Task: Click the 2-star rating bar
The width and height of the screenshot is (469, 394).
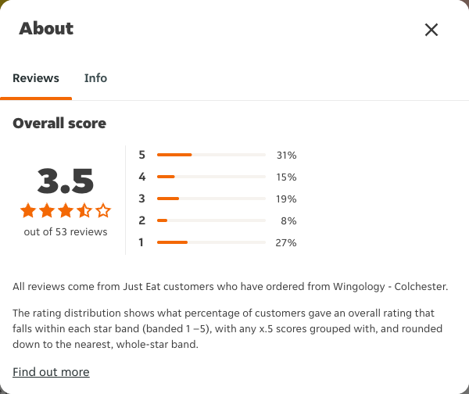Action: (x=211, y=220)
